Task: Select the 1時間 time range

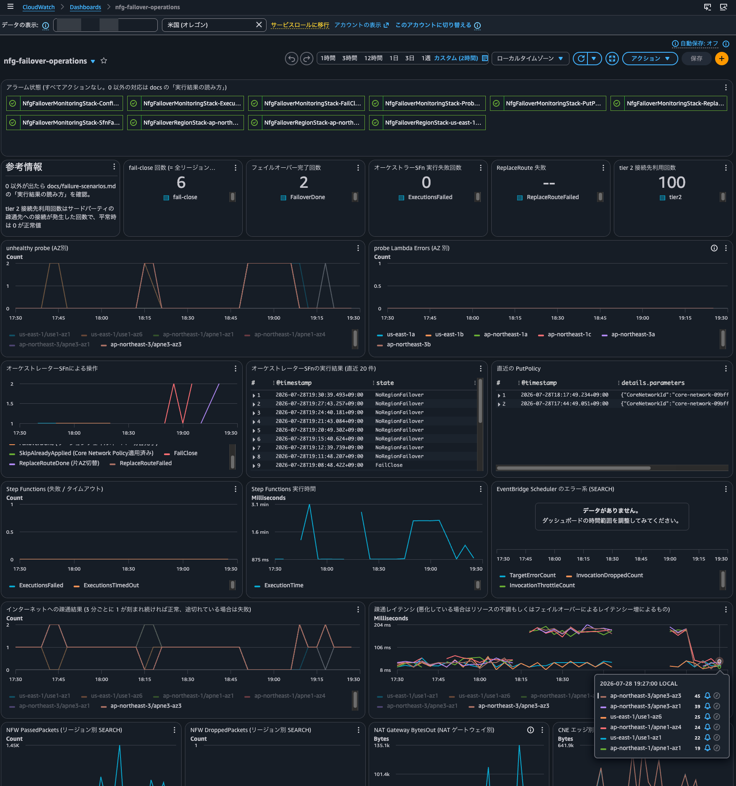Action: [x=328, y=58]
